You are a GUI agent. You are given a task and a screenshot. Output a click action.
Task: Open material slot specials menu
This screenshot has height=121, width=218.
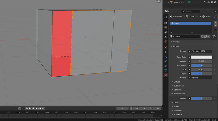(215, 30)
